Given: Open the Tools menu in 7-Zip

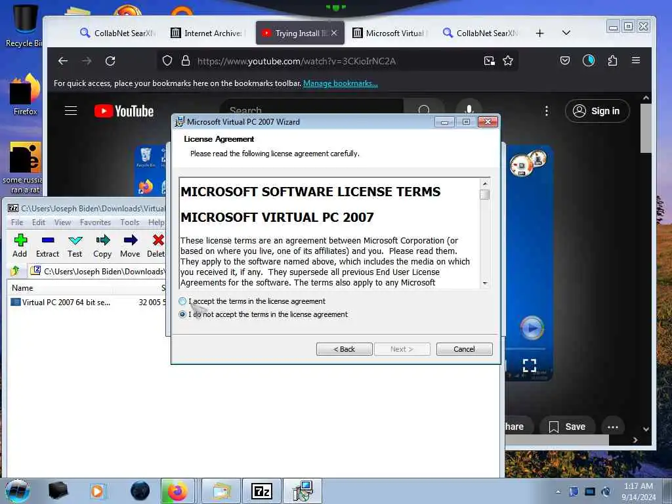Looking at the screenshot, I should 129,222.
